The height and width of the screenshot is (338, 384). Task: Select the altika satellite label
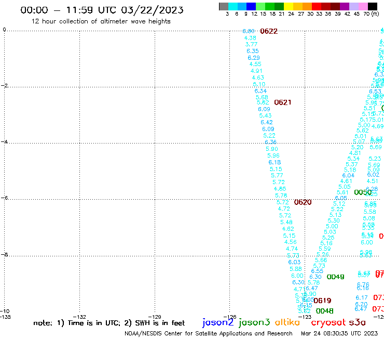tap(287, 322)
